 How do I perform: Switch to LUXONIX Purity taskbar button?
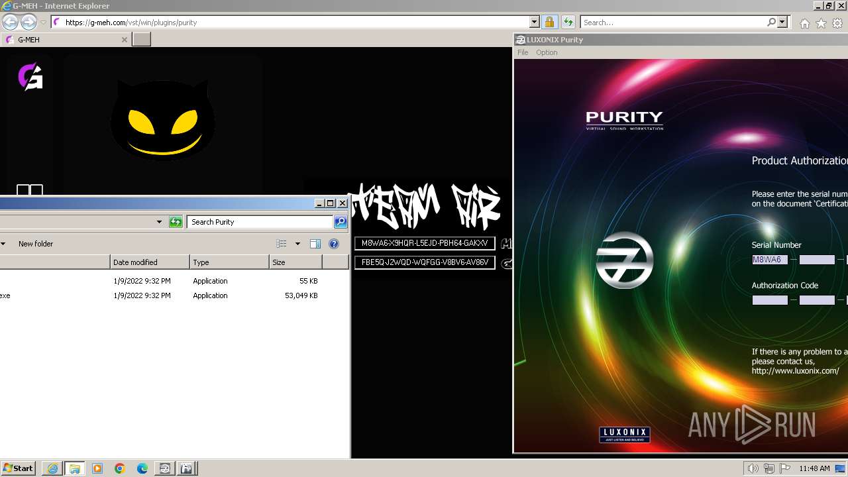[164, 468]
